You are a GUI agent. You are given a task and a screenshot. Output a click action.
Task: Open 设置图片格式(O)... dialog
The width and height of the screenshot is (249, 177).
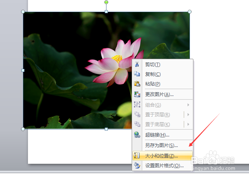[163, 166]
